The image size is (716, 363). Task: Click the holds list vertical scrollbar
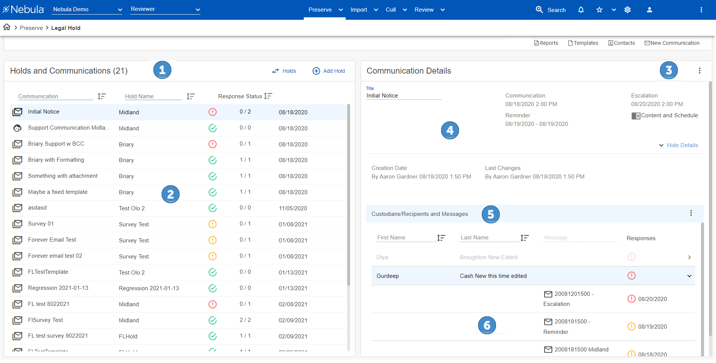349,194
